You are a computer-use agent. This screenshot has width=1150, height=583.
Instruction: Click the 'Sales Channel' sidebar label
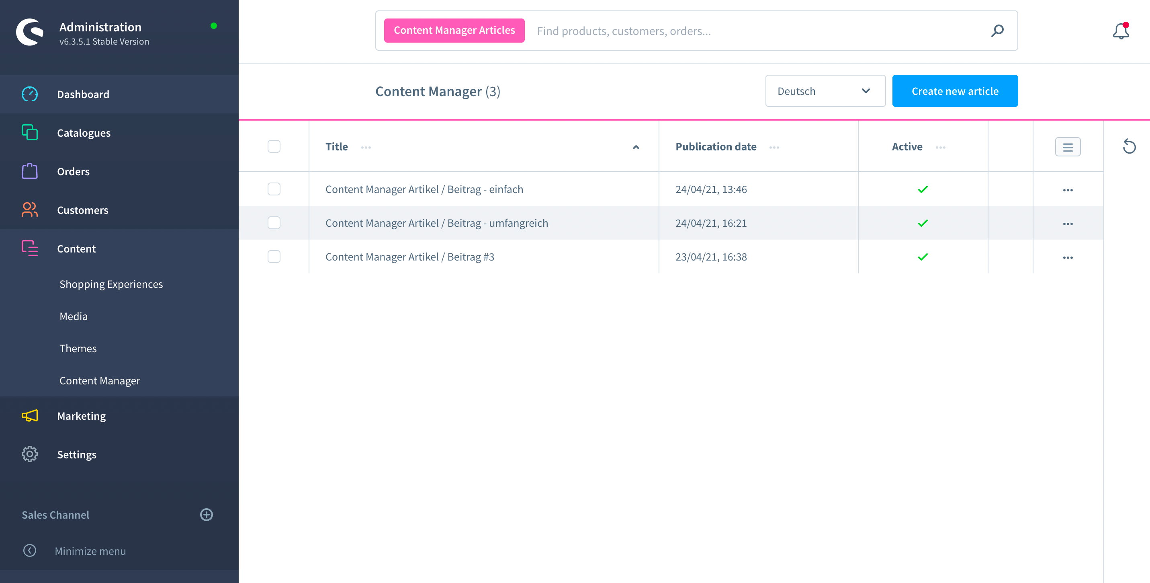[x=55, y=515]
